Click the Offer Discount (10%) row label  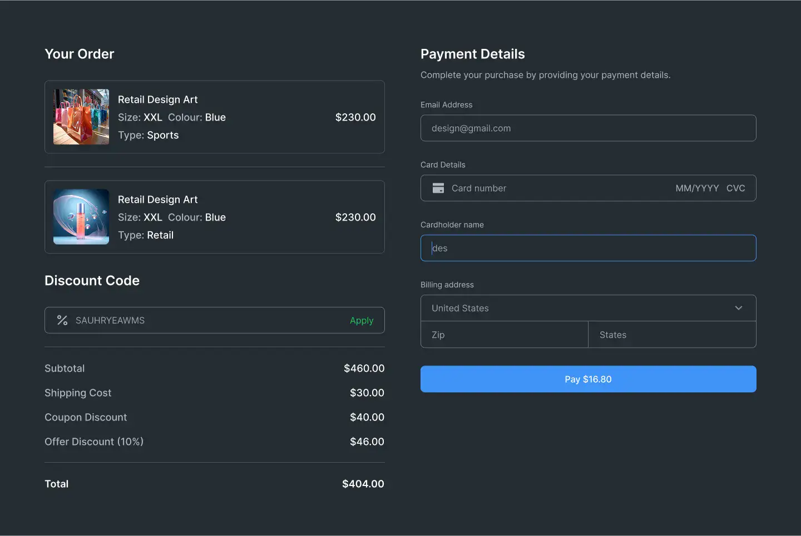[x=94, y=442]
